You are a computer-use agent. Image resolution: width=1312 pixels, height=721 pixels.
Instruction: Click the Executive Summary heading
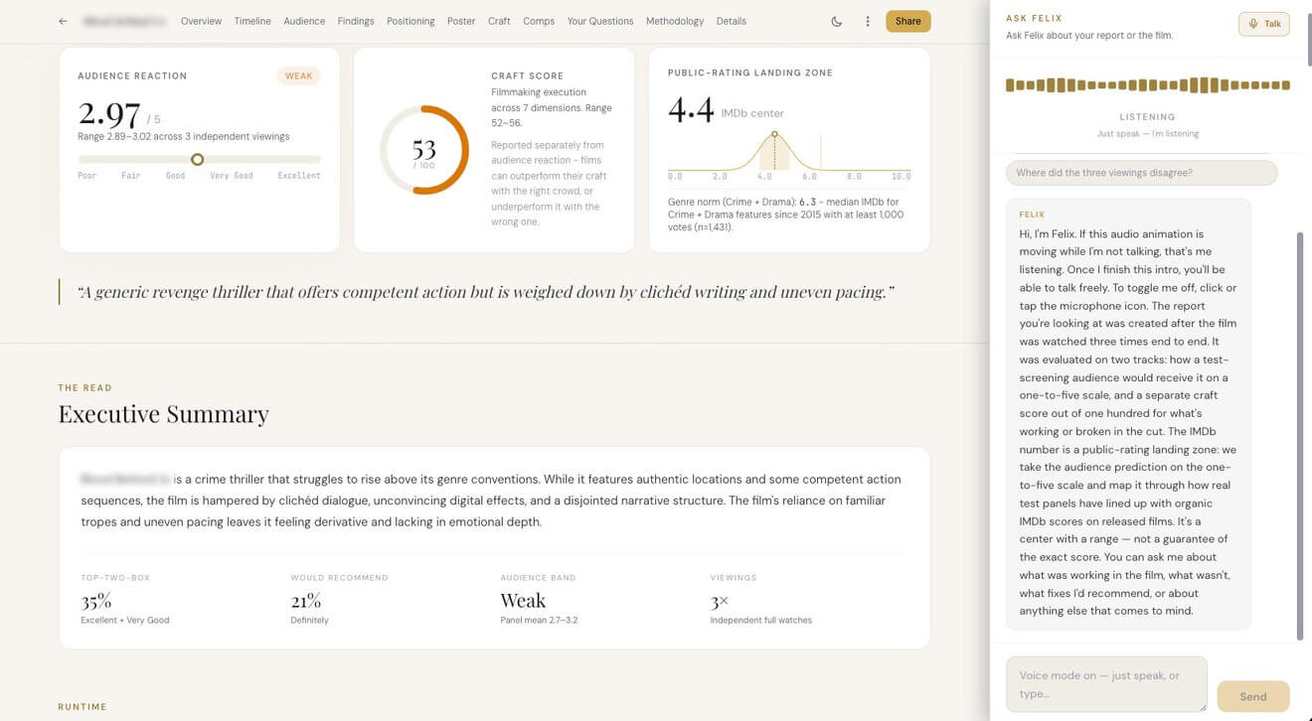coord(164,414)
